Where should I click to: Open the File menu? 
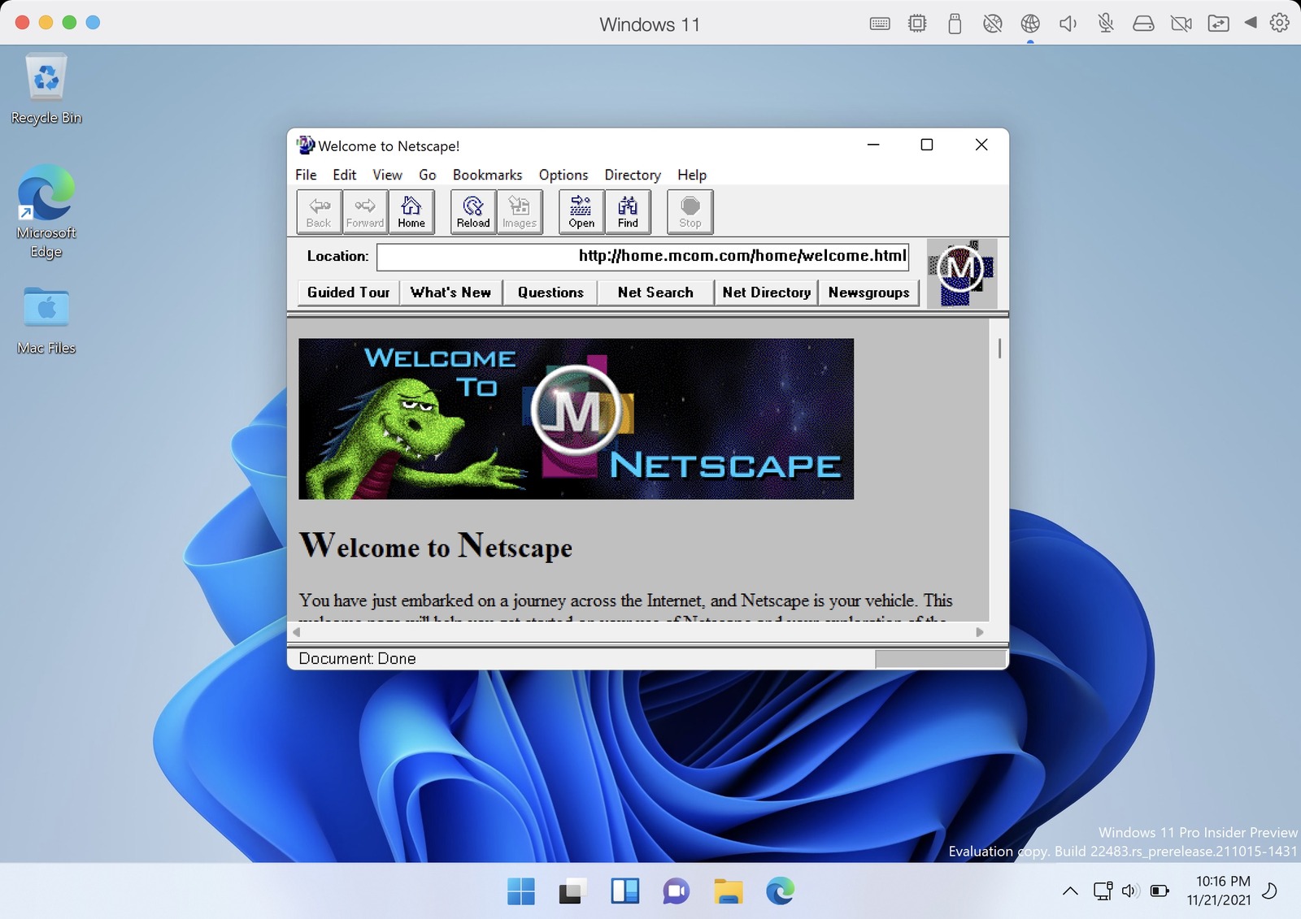tap(306, 175)
